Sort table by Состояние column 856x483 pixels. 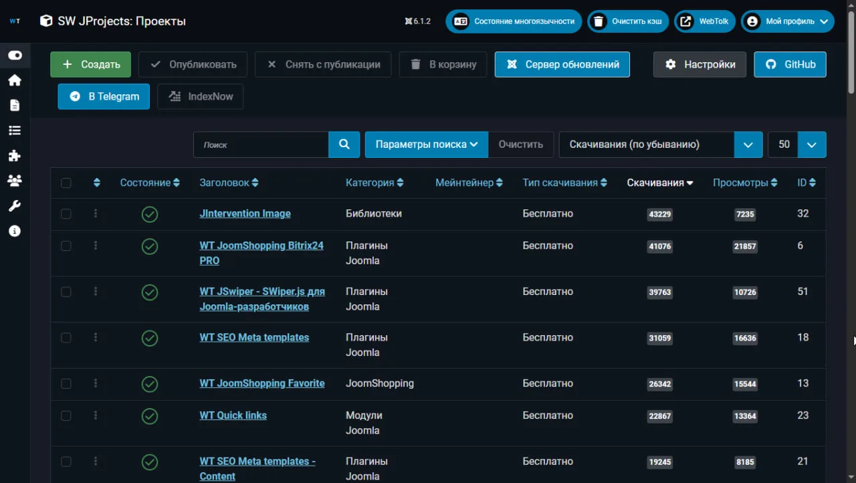click(150, 183)
